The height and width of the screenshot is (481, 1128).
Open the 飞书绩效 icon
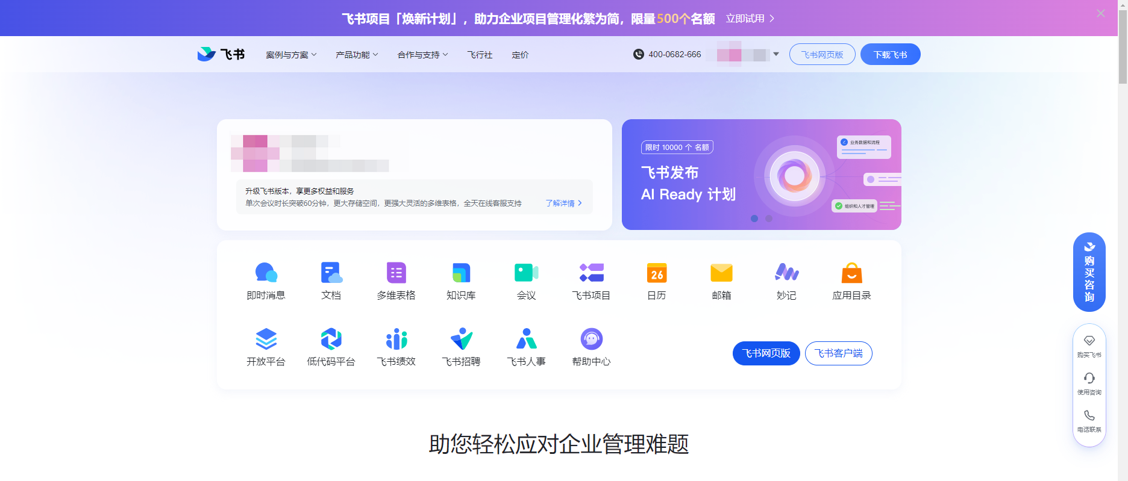[396, 339]
